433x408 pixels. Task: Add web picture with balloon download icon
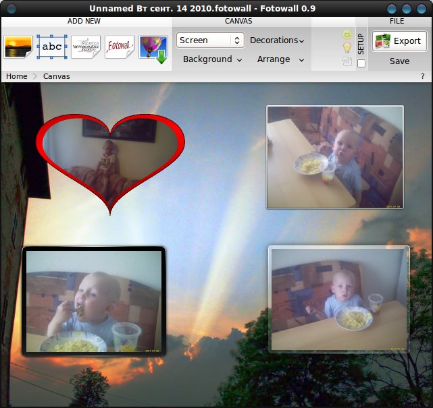[x=153, y=49]
